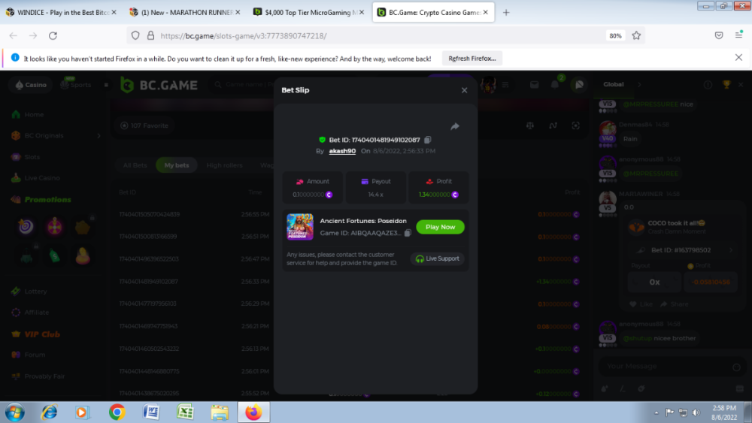The image size is (752, 423).
Task: Launch Google Chrome from the taskbar
Action: 117,412
